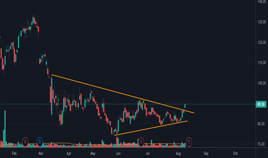Click the 130.00 price axis label
This screenshot has width=268, height=158.
(x=262, y=22)
